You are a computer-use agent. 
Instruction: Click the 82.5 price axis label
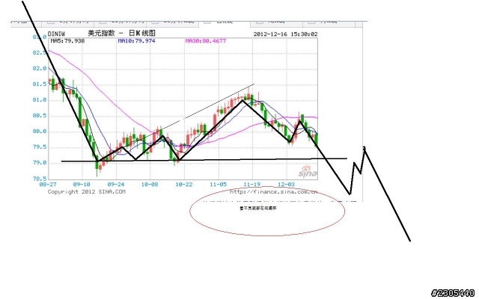40,53
